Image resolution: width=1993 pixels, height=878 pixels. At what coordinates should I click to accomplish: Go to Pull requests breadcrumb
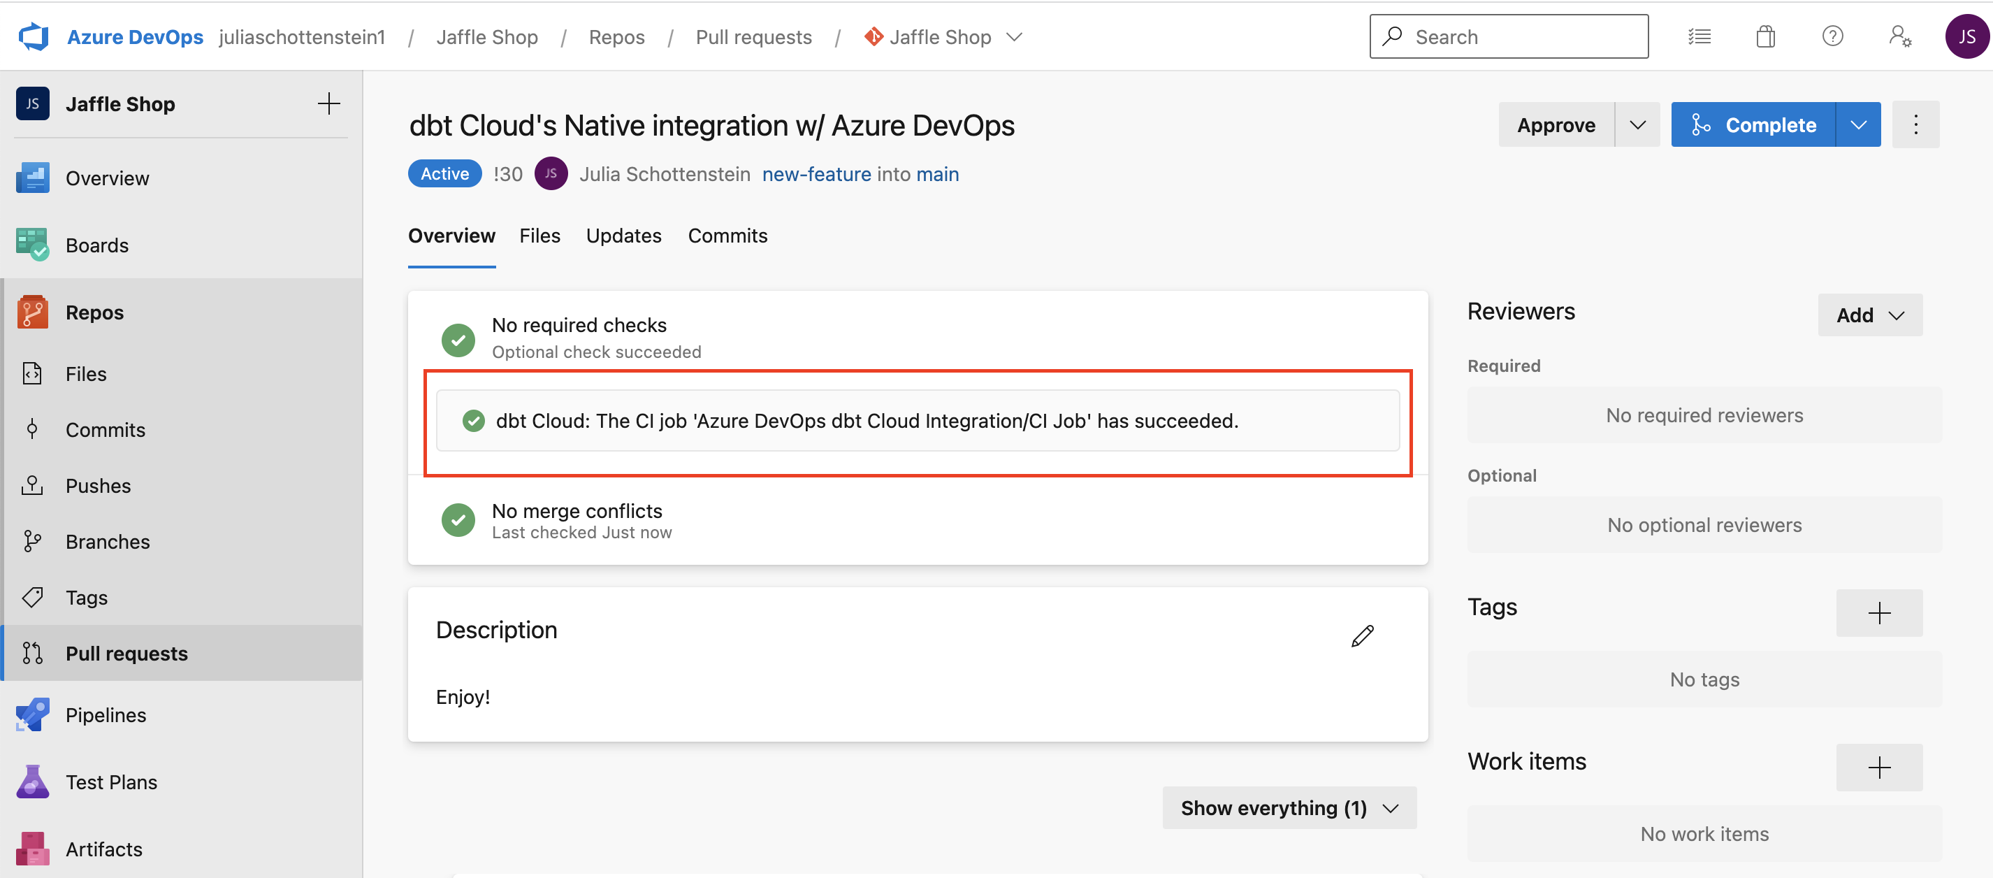[x=753, y=37]
